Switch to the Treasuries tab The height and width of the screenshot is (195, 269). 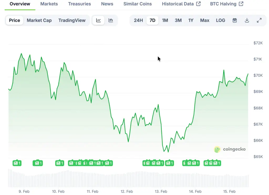pyautogui.click(x=79, y=4)
